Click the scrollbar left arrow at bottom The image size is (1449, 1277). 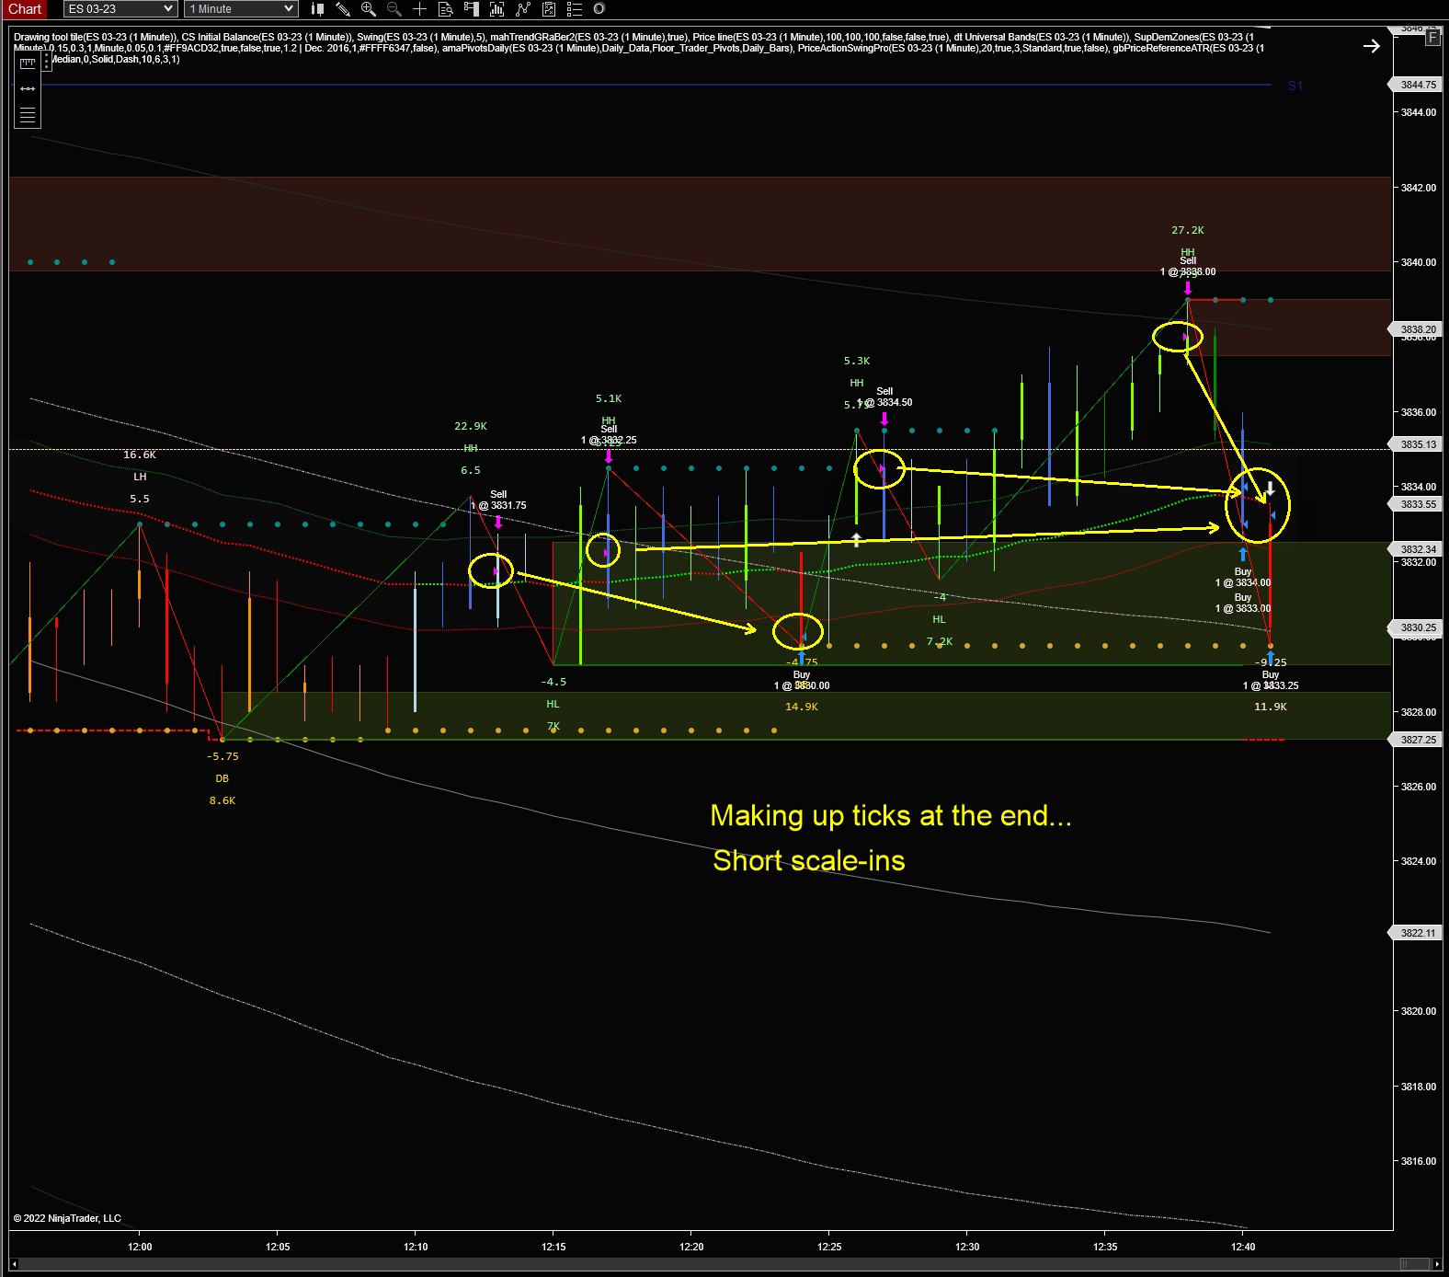pyautogui.click(x=14, y=1264)
